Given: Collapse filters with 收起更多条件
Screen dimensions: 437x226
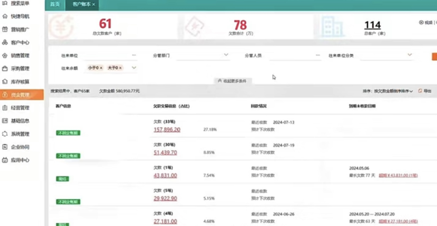Looking at the screenshot, I should 233,81.
